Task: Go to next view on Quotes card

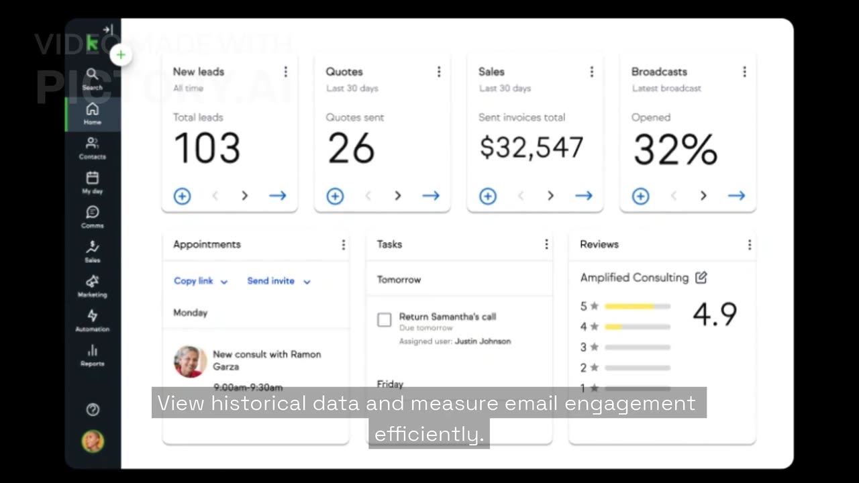Action: [x=398, y=196]
